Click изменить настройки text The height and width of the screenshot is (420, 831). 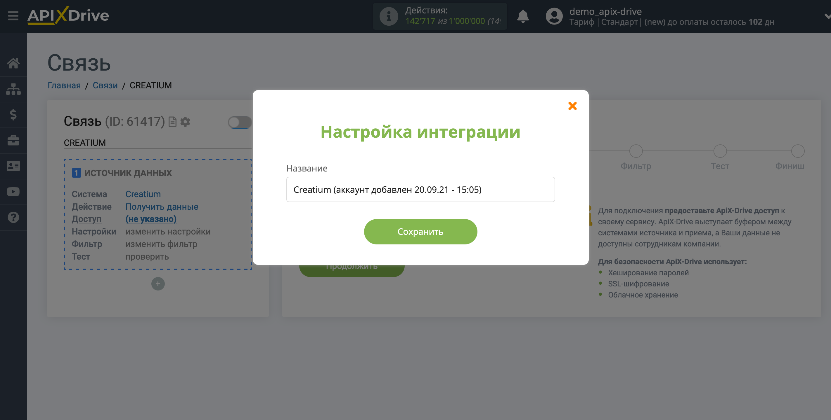point(168,232)
